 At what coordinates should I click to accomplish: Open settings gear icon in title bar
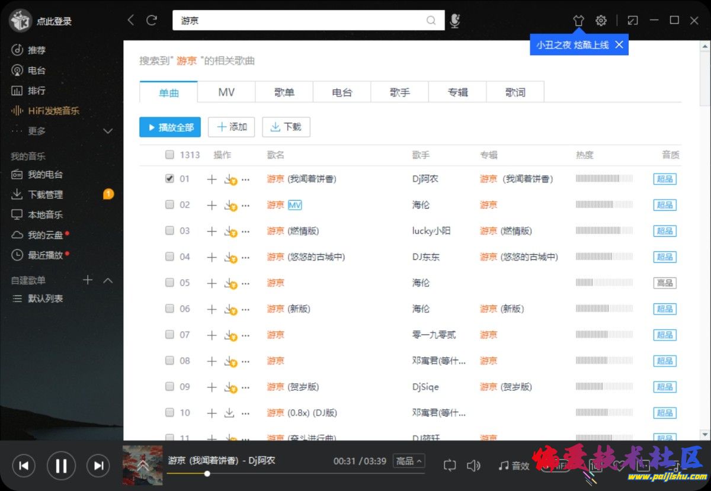(601, 21)
